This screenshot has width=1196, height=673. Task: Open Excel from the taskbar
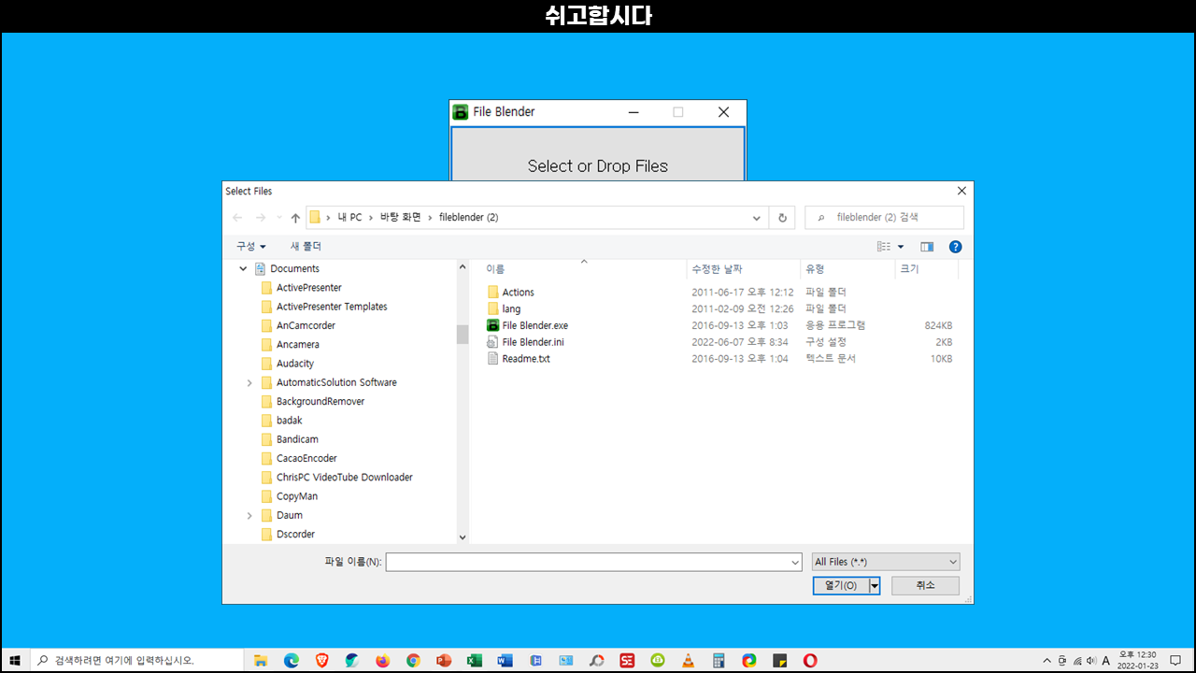pos(475,660)
